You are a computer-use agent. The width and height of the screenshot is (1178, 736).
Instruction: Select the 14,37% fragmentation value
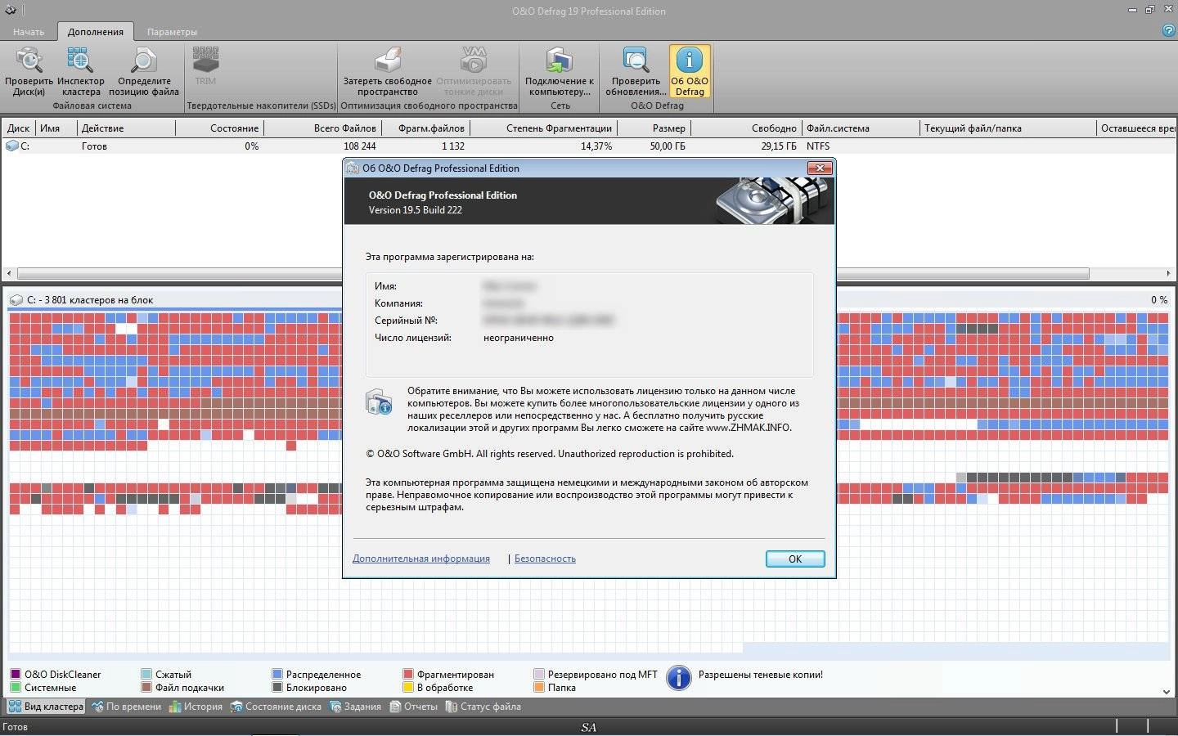click(596, 146)
